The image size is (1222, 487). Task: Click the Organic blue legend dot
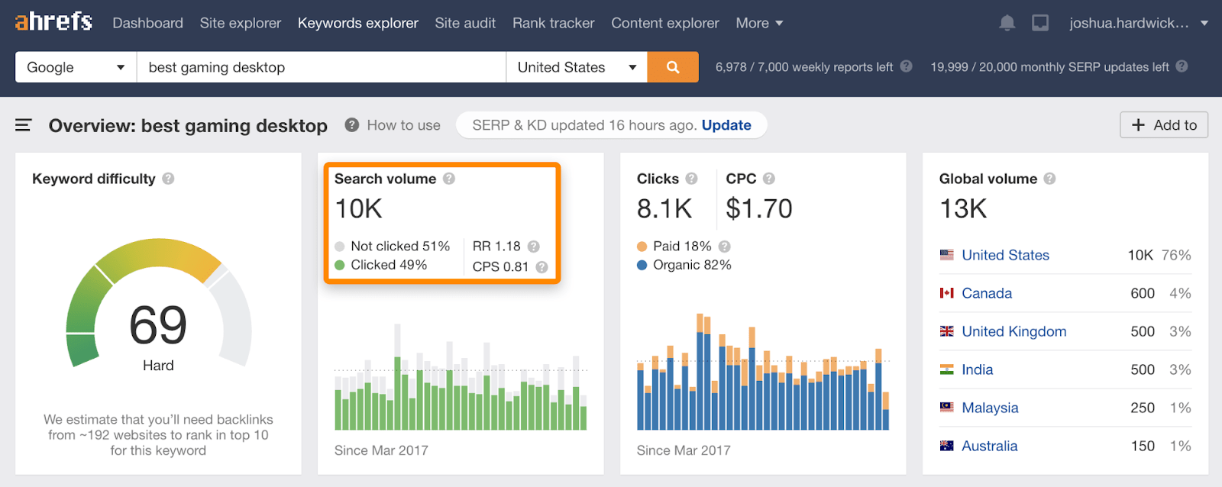[x=642, y=265]
